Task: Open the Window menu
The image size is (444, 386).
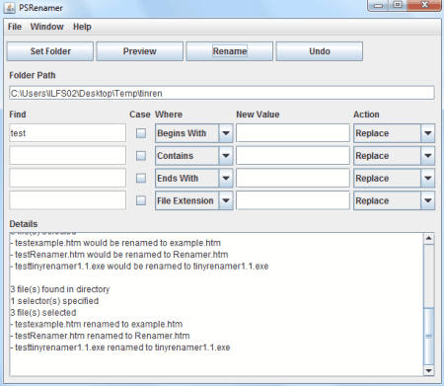Action: coord(47,27)
